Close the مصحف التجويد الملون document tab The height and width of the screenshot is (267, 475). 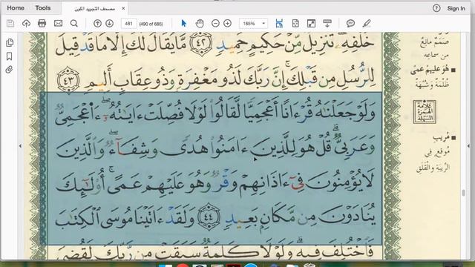coord(123,8)
